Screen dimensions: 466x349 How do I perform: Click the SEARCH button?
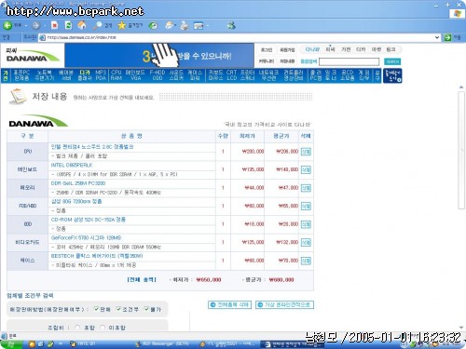coord(392,61)
